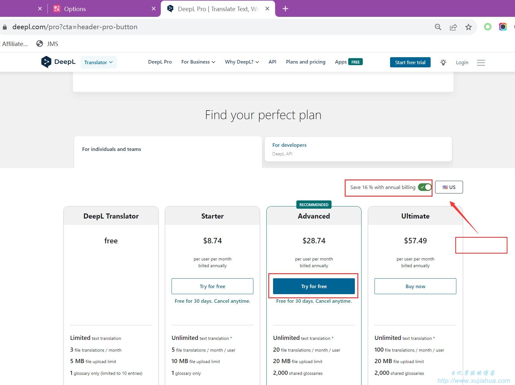Expand the Translator dropdown
This screenshot has height=385, width=515.
pyautogui.click(x=99, y=62)
